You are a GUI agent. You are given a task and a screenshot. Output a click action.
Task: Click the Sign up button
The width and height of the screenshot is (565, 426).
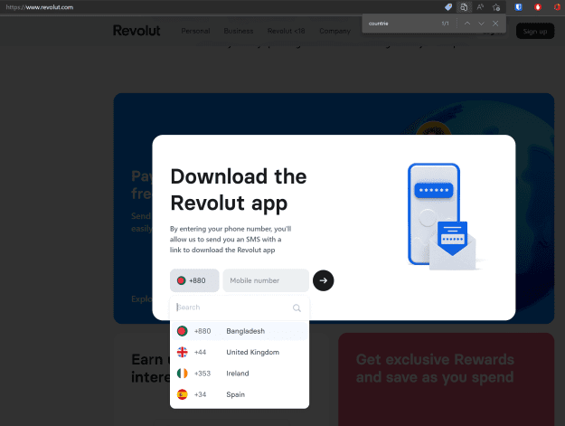535,32
